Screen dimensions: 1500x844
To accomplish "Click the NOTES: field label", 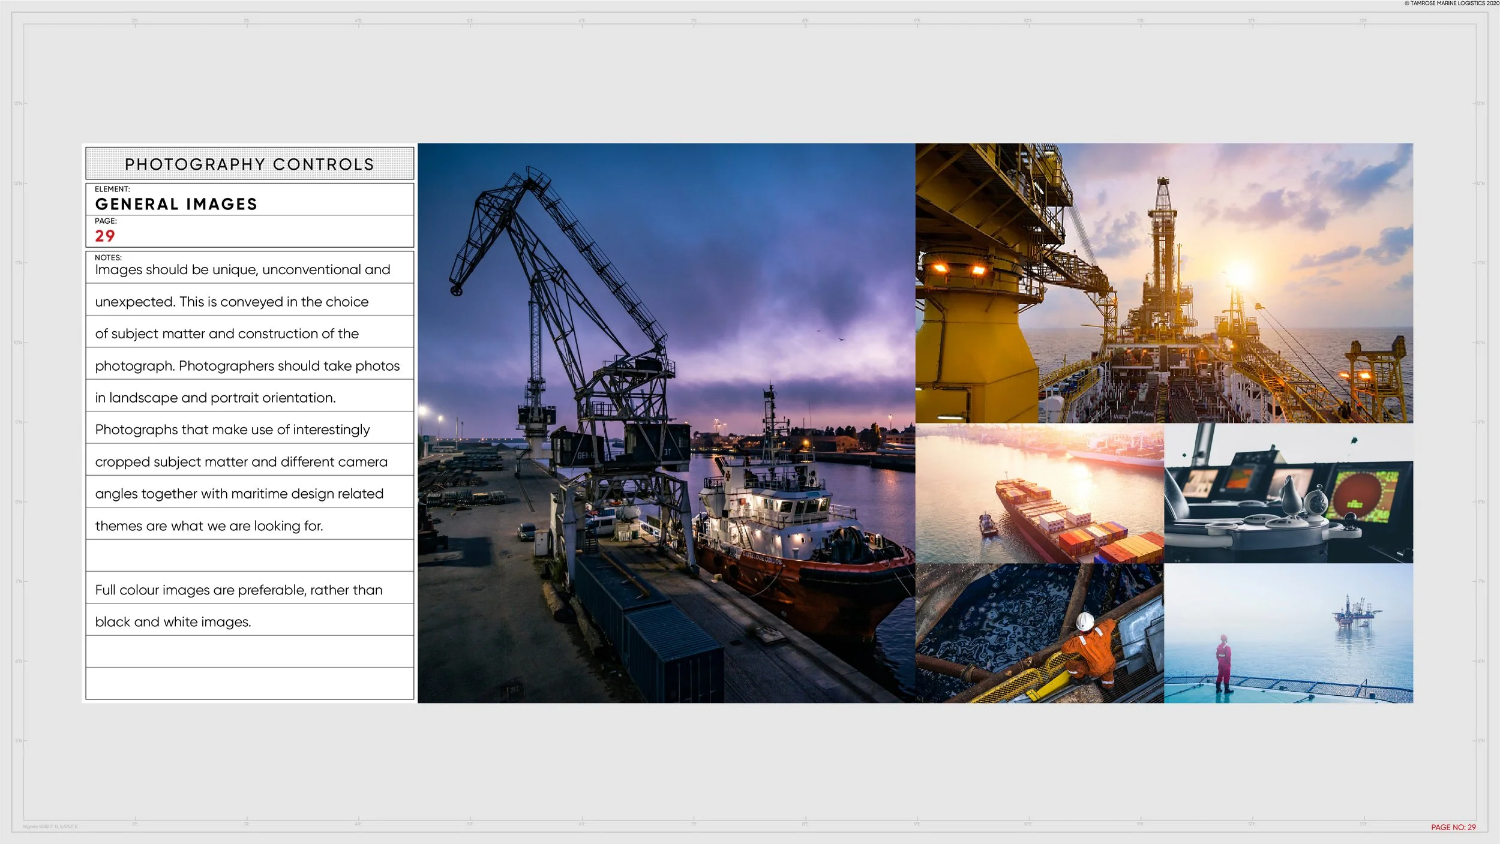I will 108,257.
